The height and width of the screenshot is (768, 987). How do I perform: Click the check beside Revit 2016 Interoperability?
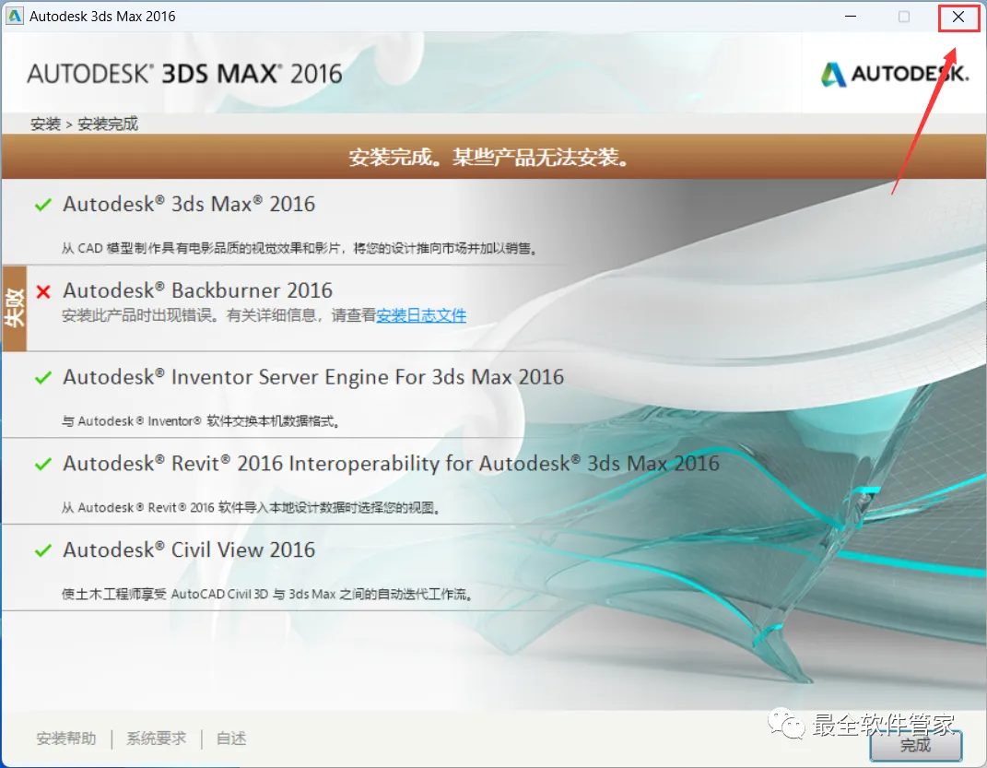click(x=42, y=465)
